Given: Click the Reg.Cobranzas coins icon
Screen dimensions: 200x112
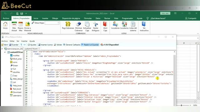Looking at the screenshot, I should 68,24.
